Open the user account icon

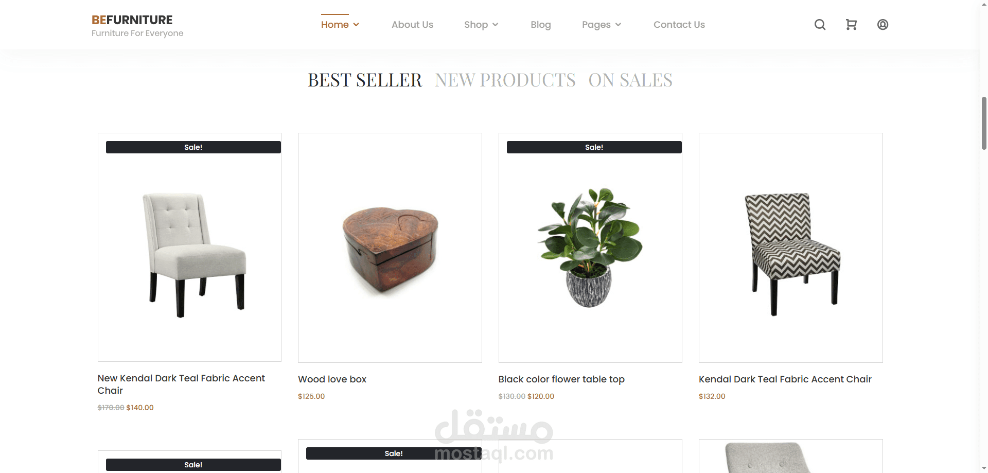tap(883, 25)
